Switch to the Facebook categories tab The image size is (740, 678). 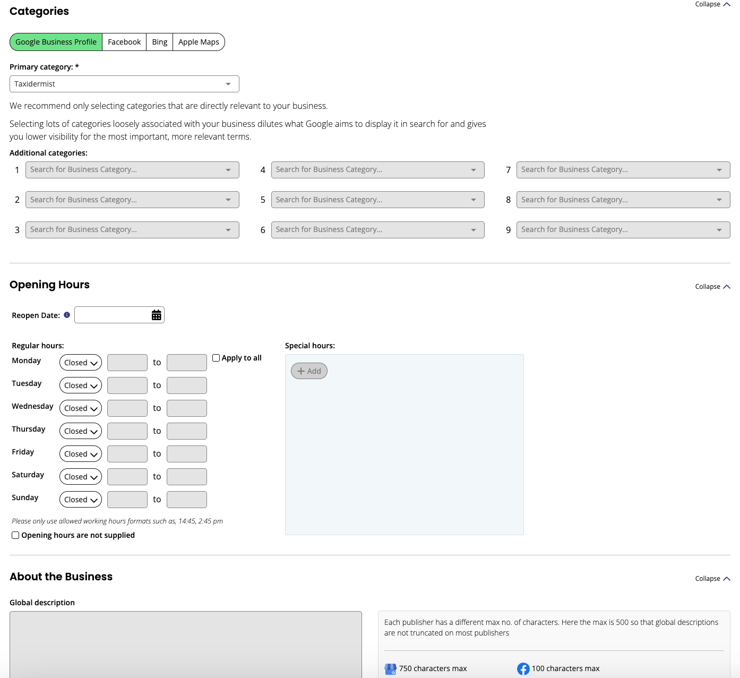point(124,42)
